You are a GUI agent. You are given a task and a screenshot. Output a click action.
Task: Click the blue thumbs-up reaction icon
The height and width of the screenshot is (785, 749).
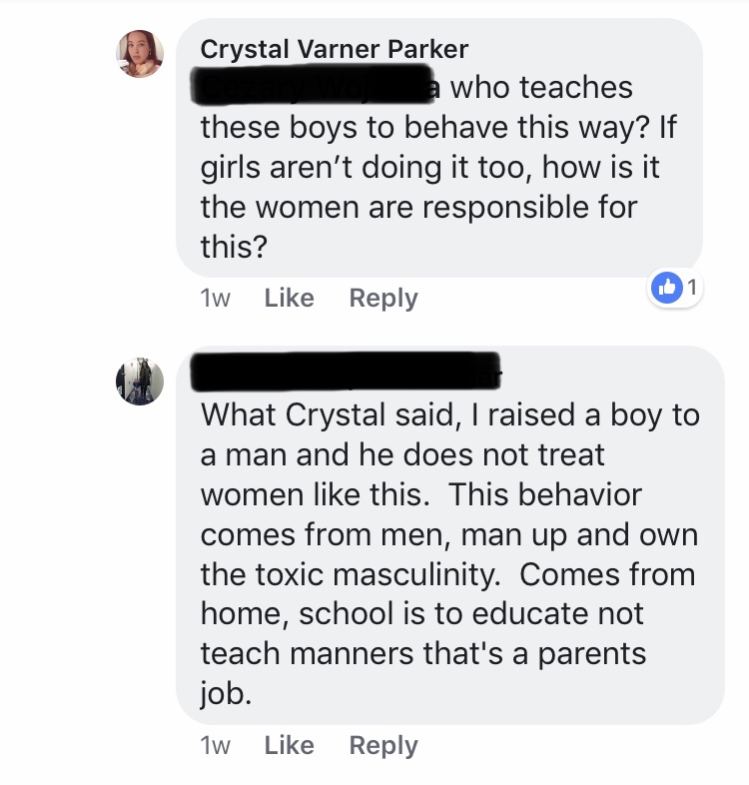[x=665, y=289]
